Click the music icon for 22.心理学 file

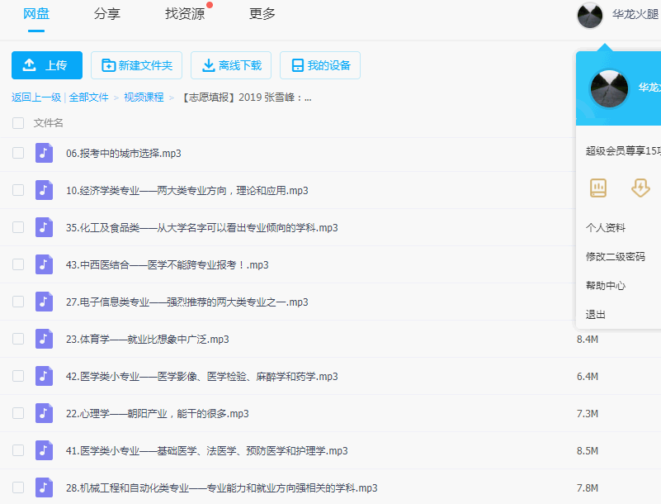[44, 413]
